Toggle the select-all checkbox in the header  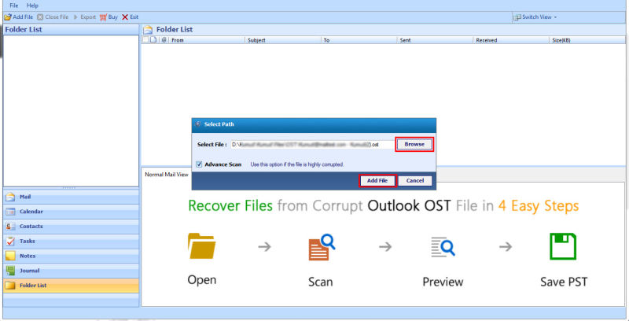point(145,40)
